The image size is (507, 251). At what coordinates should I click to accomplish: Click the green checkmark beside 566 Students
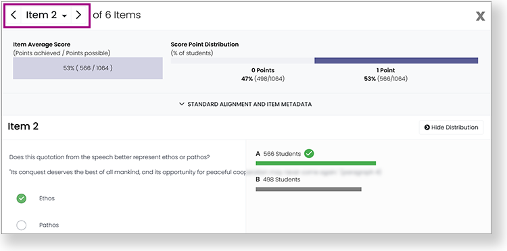tap(309, 154)
